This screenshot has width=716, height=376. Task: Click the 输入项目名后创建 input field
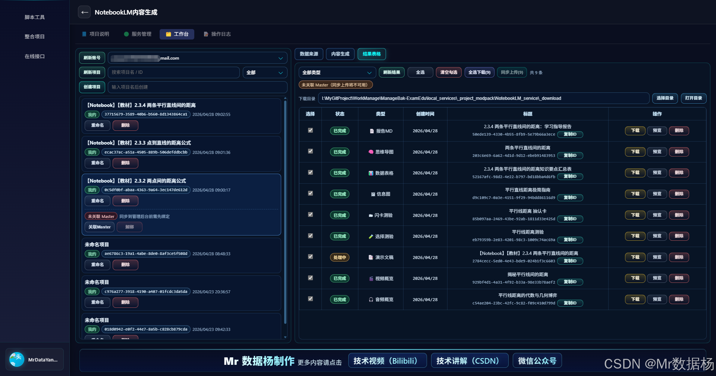click(198, 87)
